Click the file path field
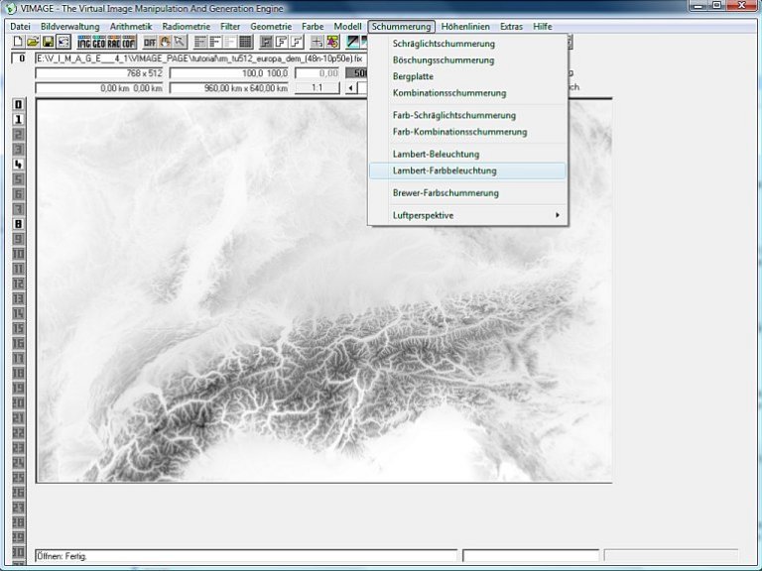762x571 pixels. point(198,58)
